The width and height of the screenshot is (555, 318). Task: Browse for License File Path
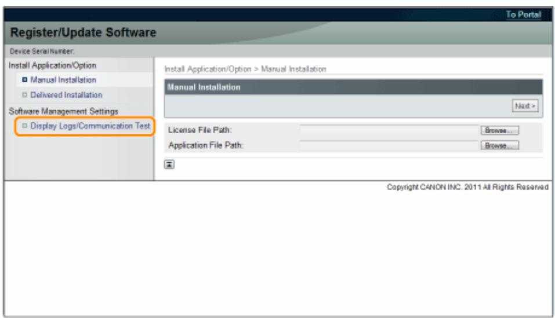pos(500,130)
